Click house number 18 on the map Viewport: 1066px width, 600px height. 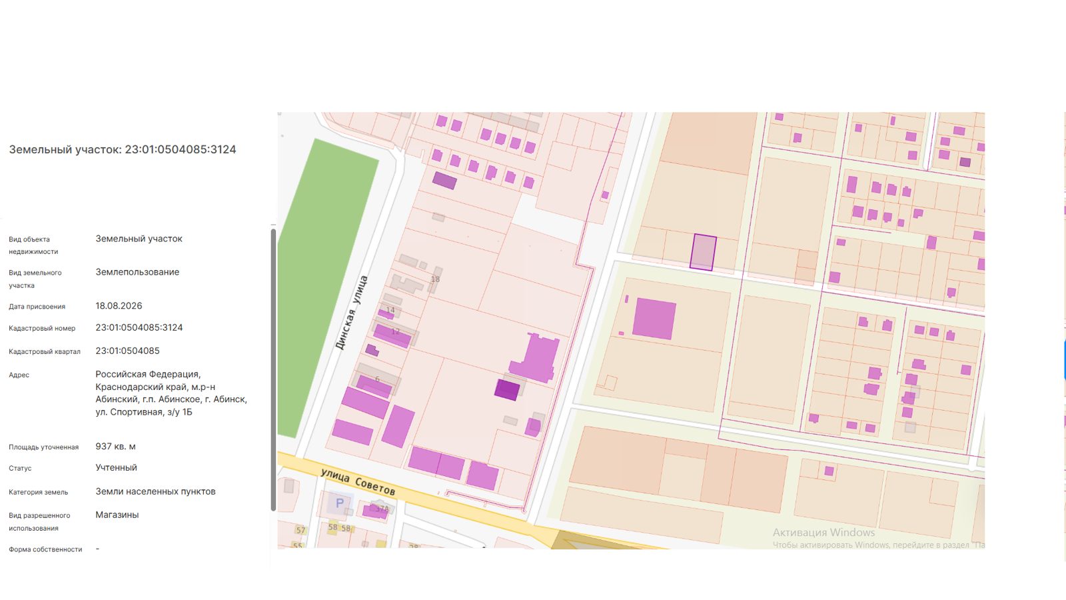[x=435, y=279]
